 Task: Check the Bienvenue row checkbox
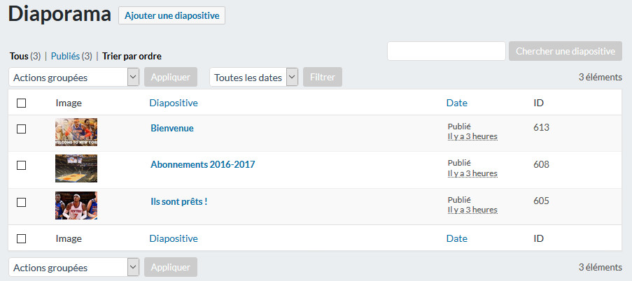pyautogui.click(x=22, y=129)
